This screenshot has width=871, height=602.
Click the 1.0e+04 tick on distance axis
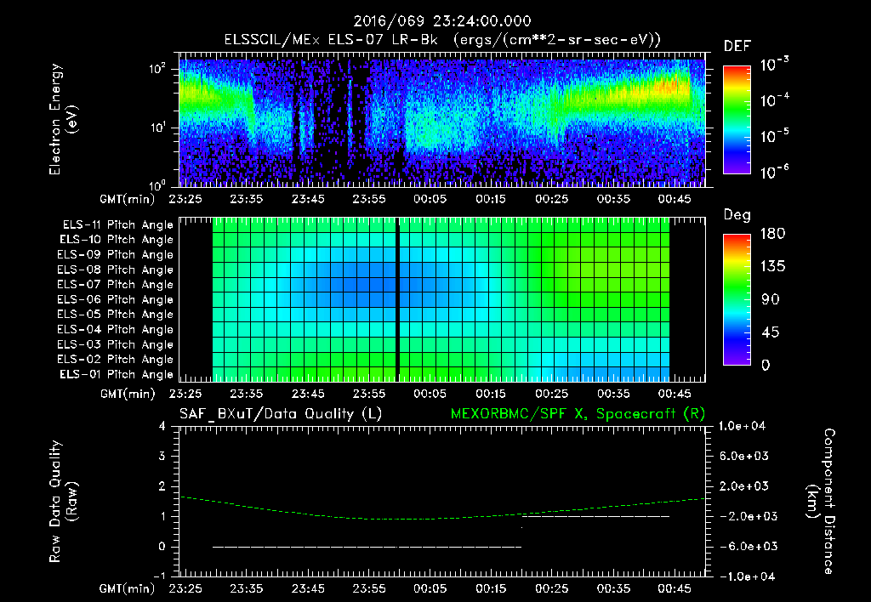point(742,426)
